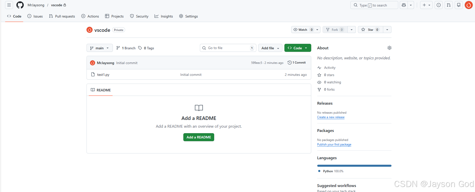475x192 pixels.
Task: Open the test1.py file
Action: tap(103, 75)
